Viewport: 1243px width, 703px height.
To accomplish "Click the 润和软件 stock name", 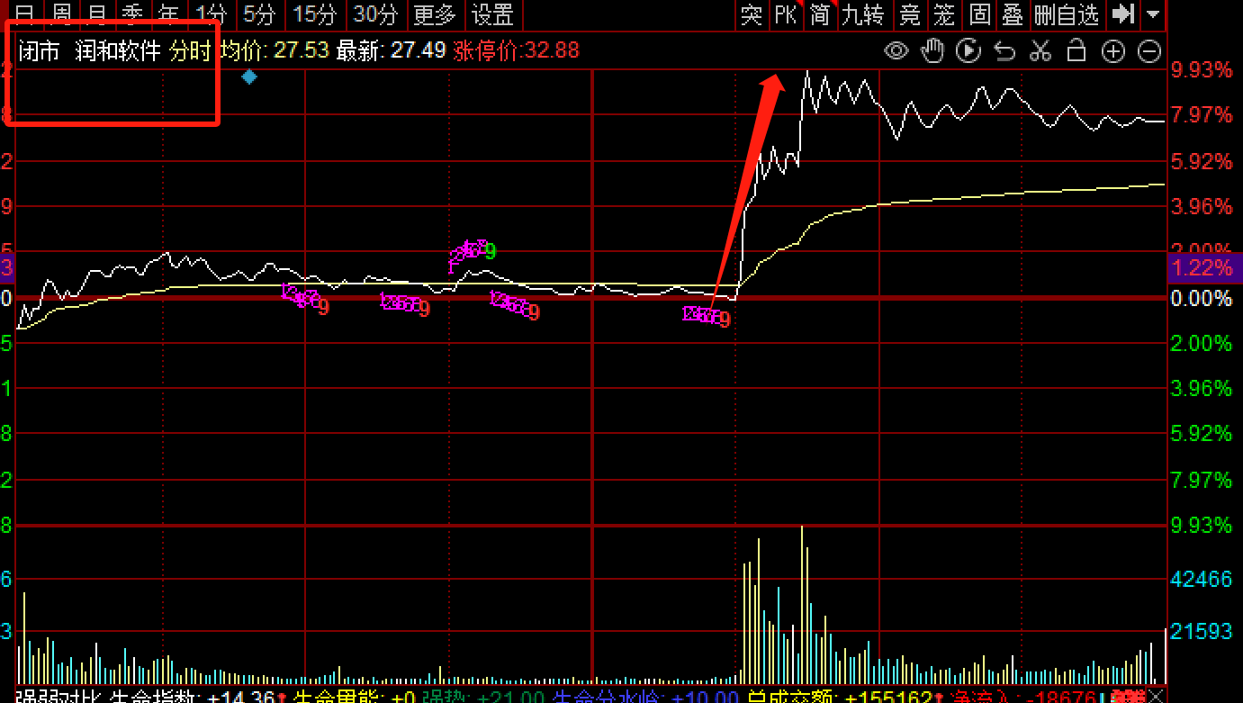I will click(x=118, y=51).
